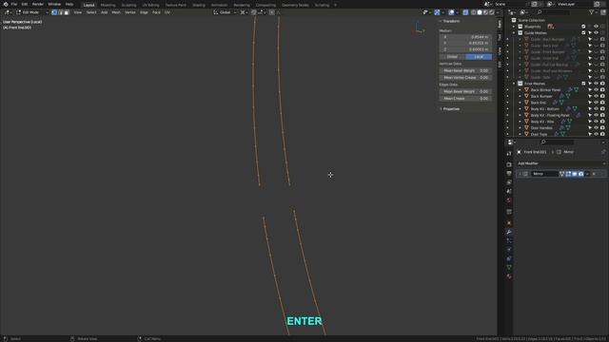Toggle snapping magnet

[x=254, y=12]
